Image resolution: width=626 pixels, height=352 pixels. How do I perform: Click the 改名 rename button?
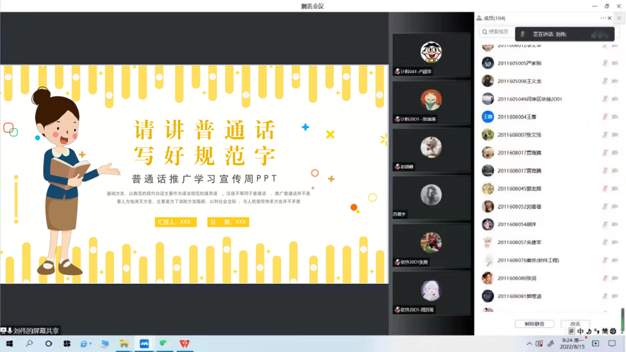pos(575,324)
